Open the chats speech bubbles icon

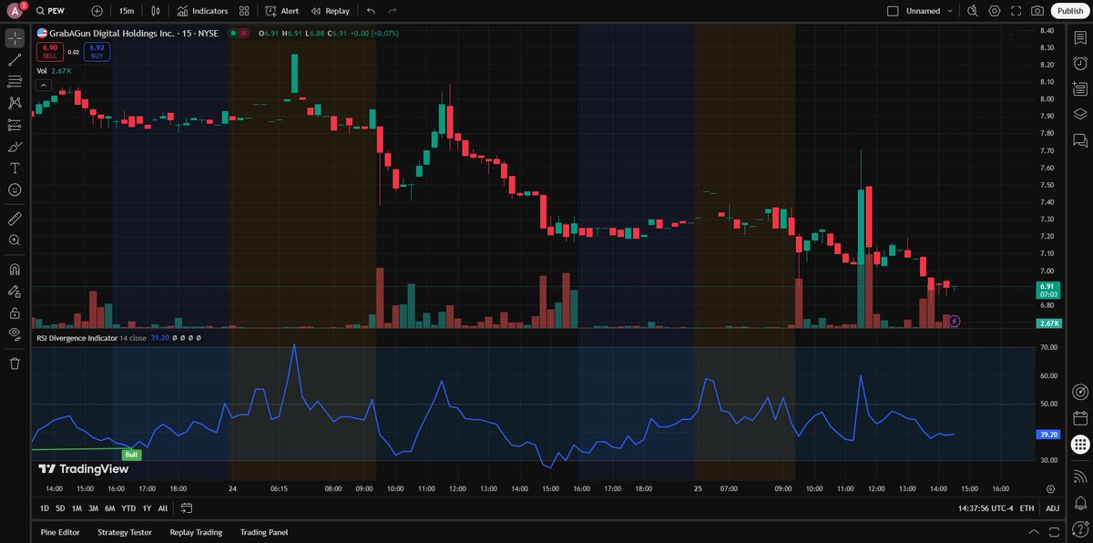[x=1079, y=140]
